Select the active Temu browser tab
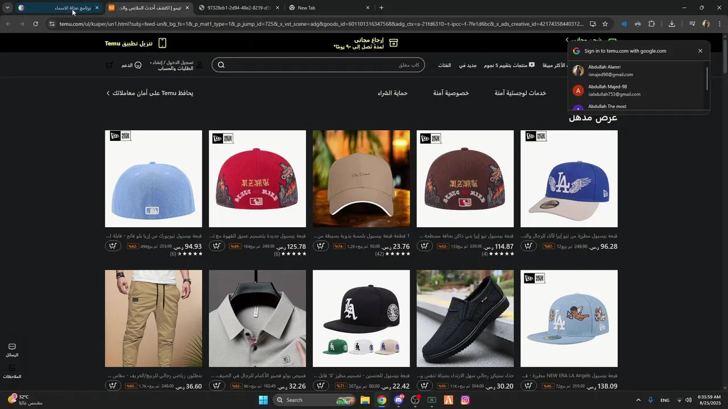The width and height of the screenshot is (728, 409). 149,8
